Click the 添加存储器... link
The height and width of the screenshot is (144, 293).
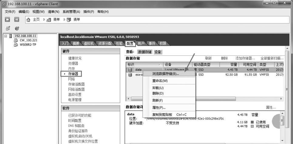[x=245, y=58]
